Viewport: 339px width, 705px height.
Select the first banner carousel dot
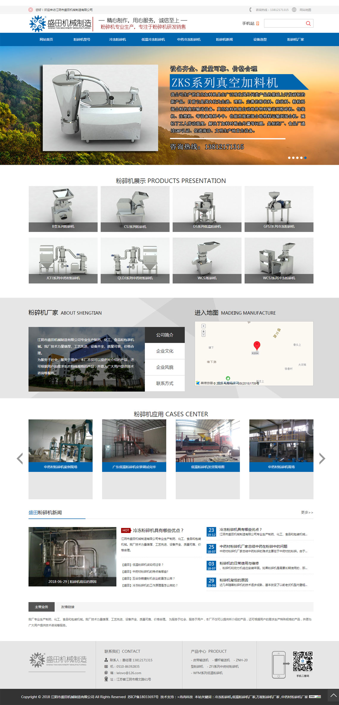pos(289,158)
